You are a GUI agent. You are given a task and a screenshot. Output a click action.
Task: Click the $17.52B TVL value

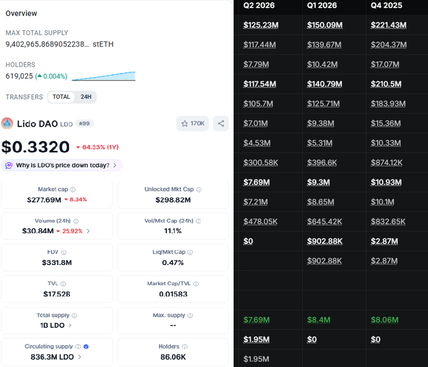click(x=57, y=294)
